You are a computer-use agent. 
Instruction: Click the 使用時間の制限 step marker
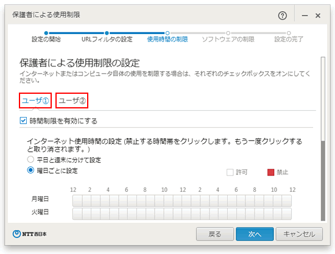pyautogui.click(x=167, y=33)
